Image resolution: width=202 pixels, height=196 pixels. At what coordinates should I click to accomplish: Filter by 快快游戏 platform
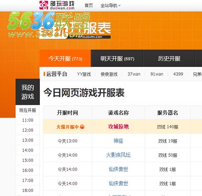(x=109, y=74)
